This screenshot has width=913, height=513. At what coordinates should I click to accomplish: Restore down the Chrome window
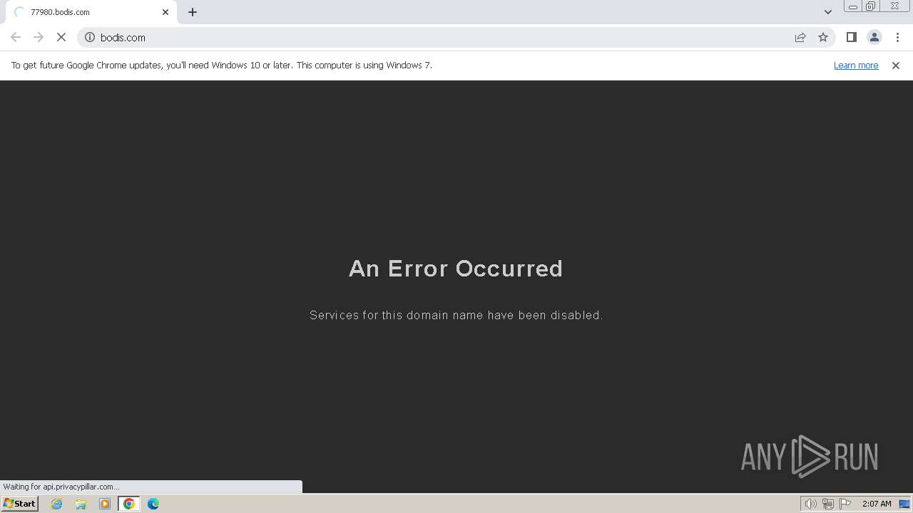pyautogui.click(x=871, y=6)
